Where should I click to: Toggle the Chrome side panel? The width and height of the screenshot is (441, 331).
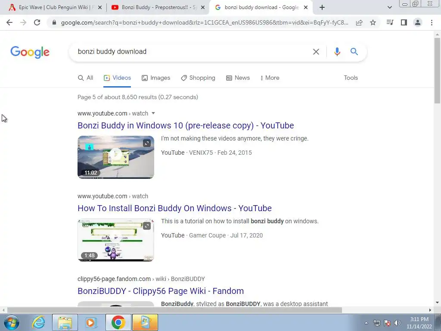tap(404, 22)
